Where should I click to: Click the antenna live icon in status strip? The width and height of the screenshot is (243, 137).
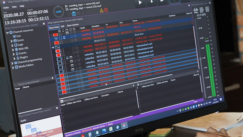[69, 14]
